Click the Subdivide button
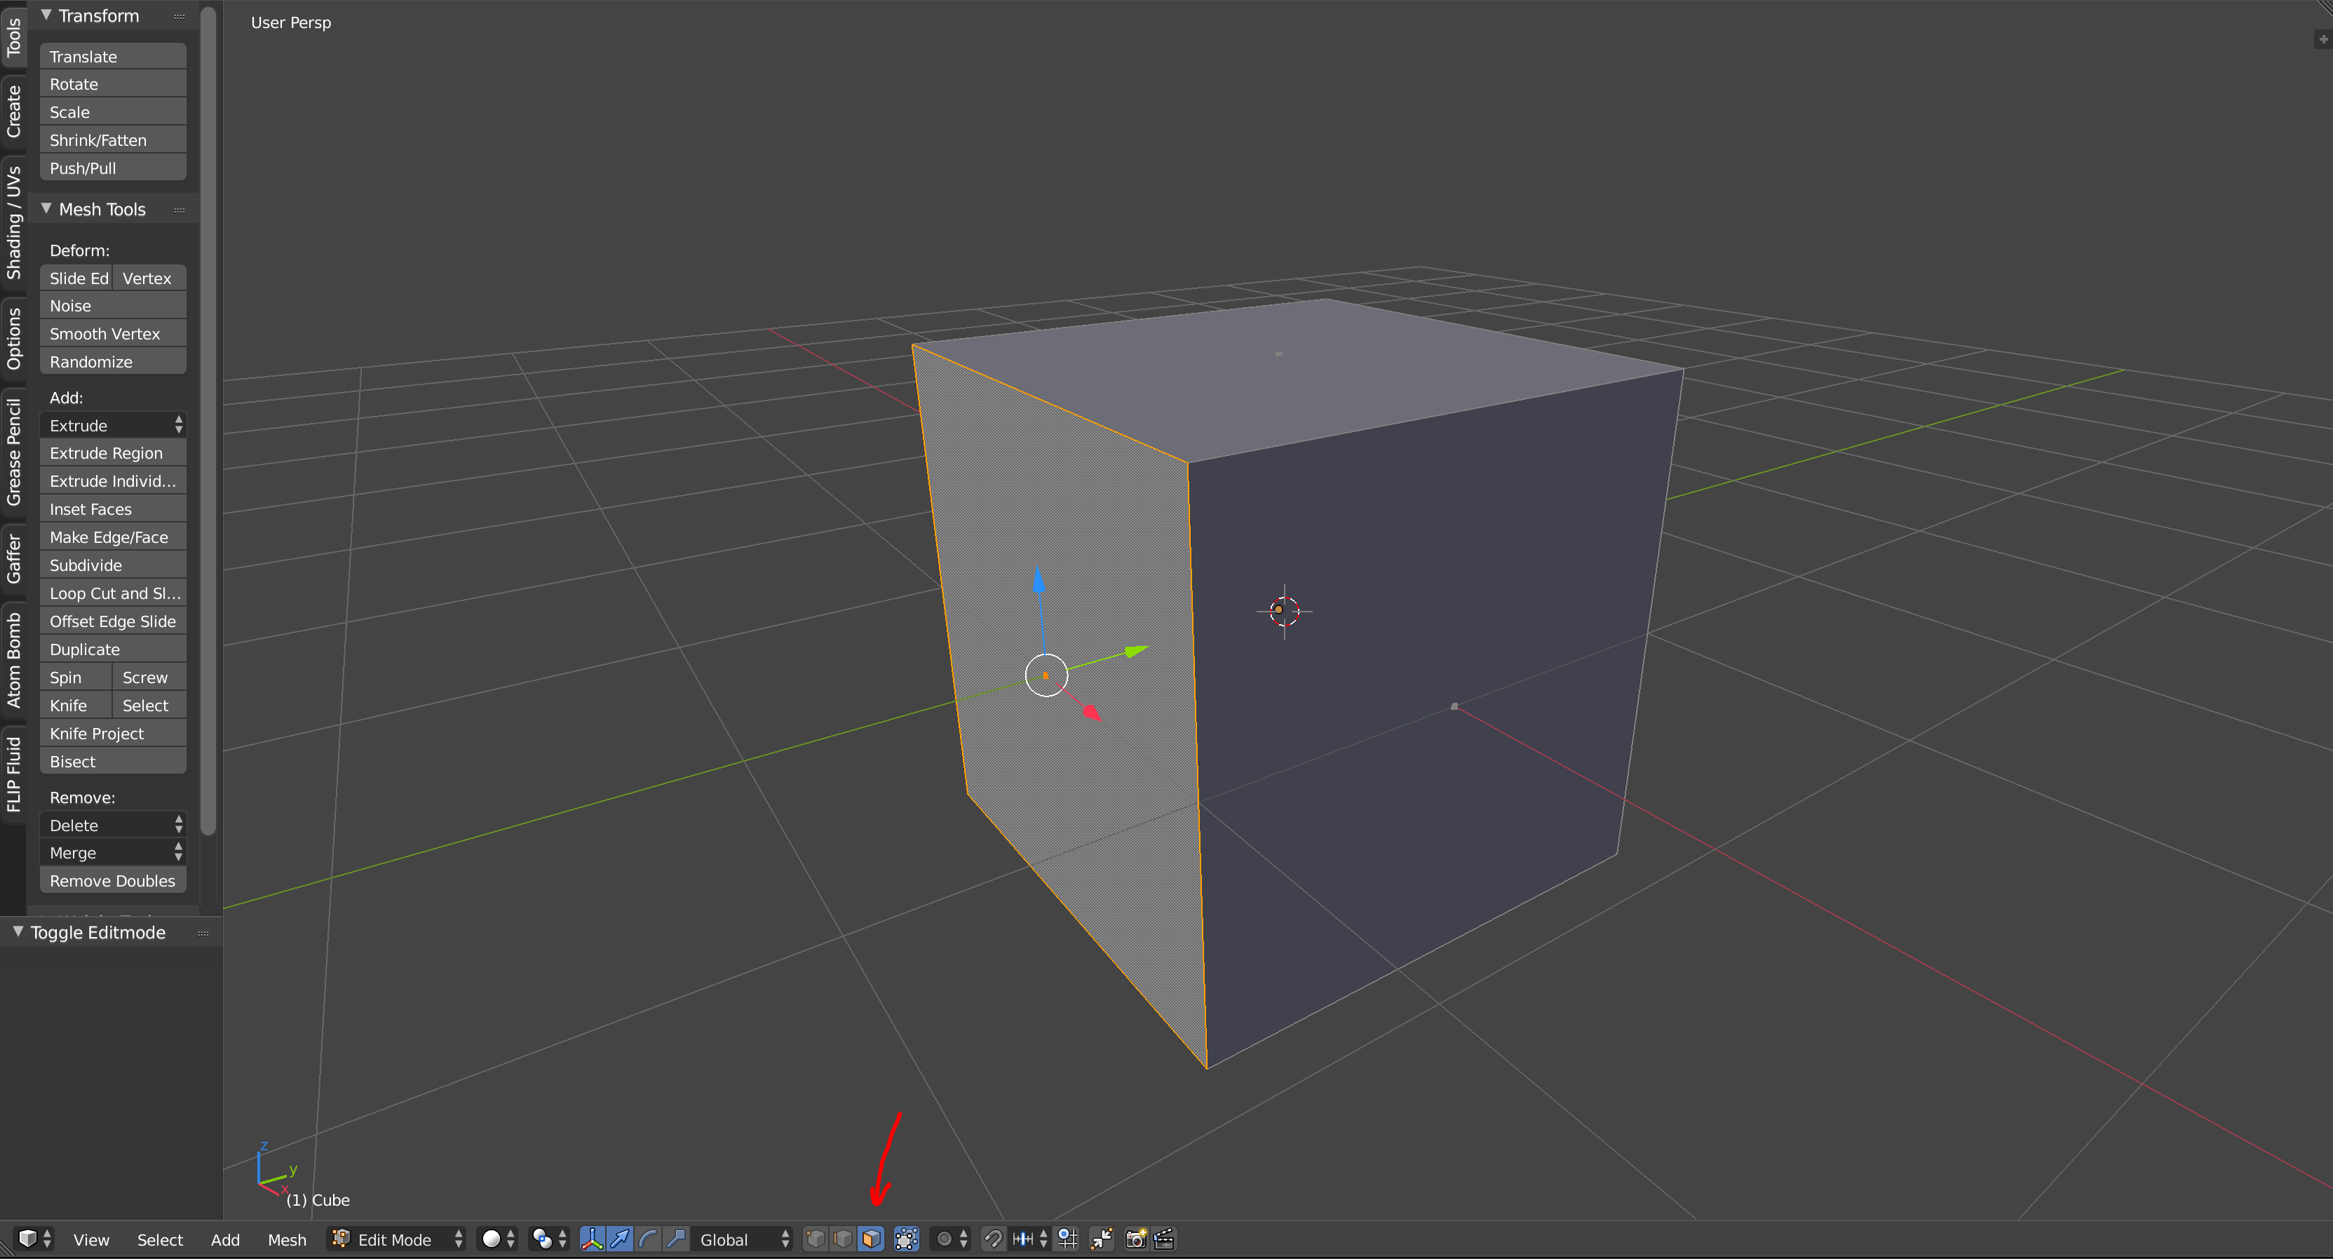Viewport: 2333px width, 1259px height. point(113,565)
